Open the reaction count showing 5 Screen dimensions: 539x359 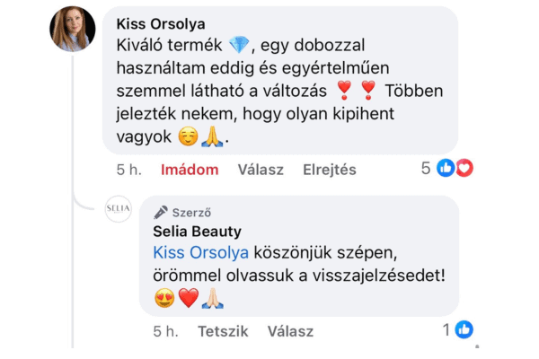tap(428, 168)
